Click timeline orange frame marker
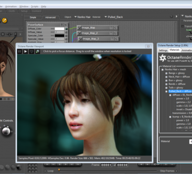Viewport: 192px width, 174px height. [x=59, y=170]
